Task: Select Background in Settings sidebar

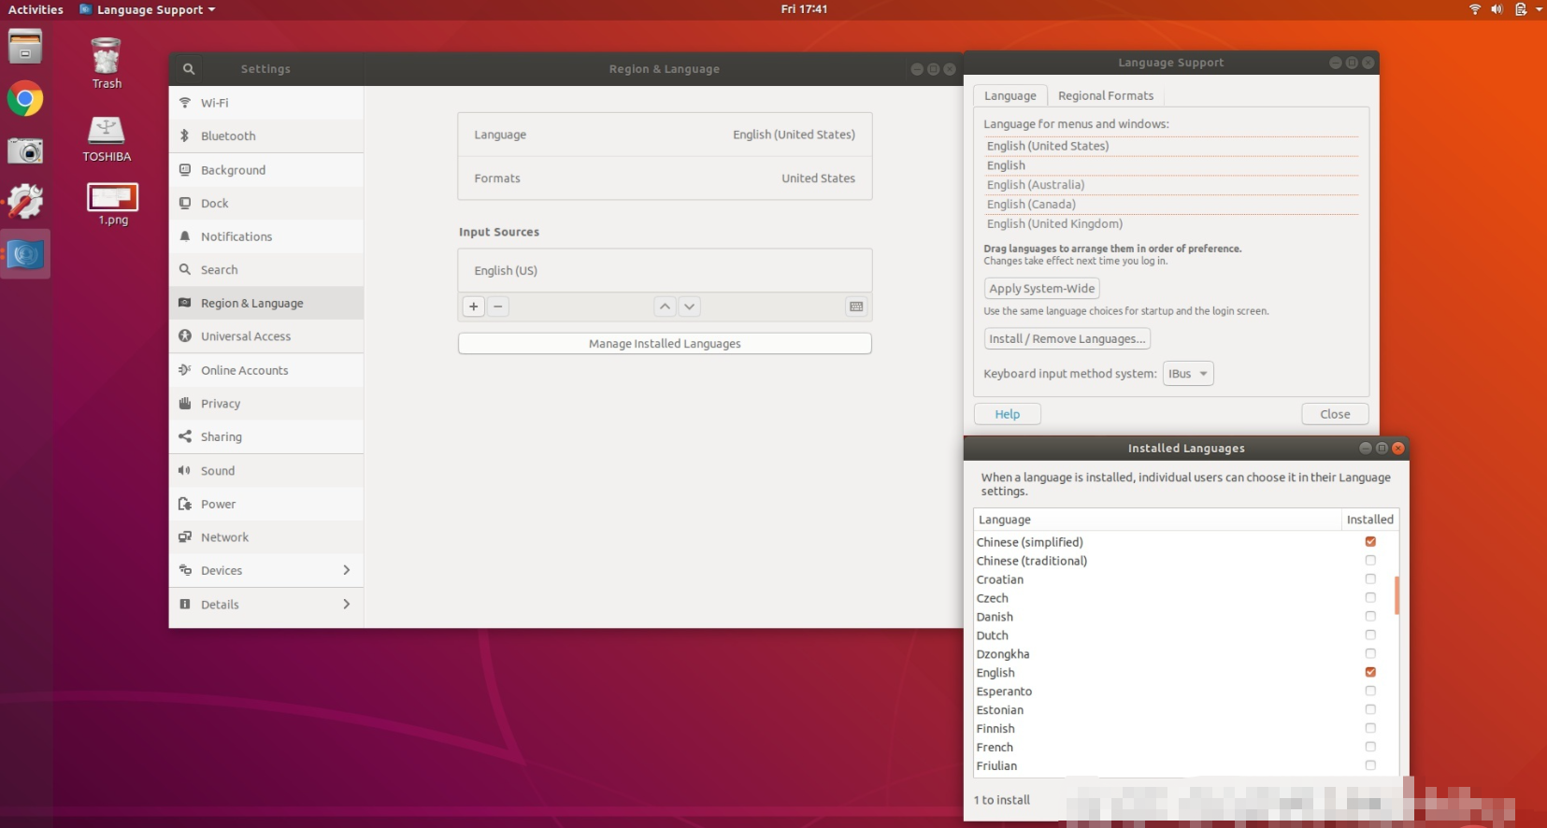Action: 266,170
